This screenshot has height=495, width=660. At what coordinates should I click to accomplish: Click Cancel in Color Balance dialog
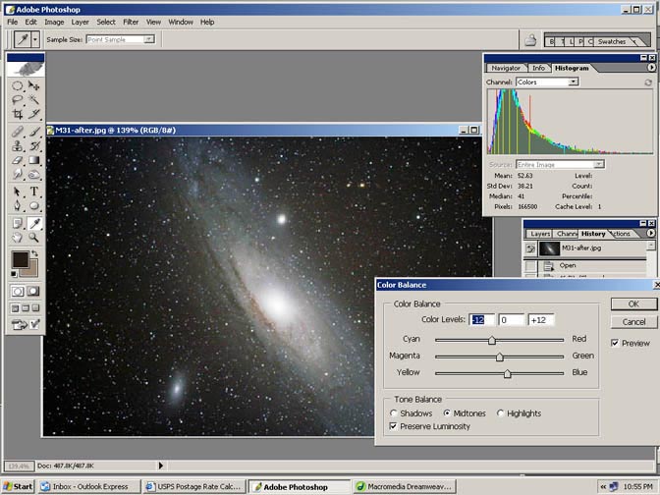pos(633,322)
